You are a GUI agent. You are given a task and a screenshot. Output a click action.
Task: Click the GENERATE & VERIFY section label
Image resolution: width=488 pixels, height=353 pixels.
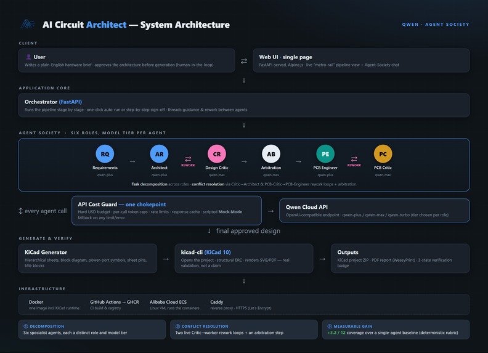pyautogui.click(x=46, y=238)
